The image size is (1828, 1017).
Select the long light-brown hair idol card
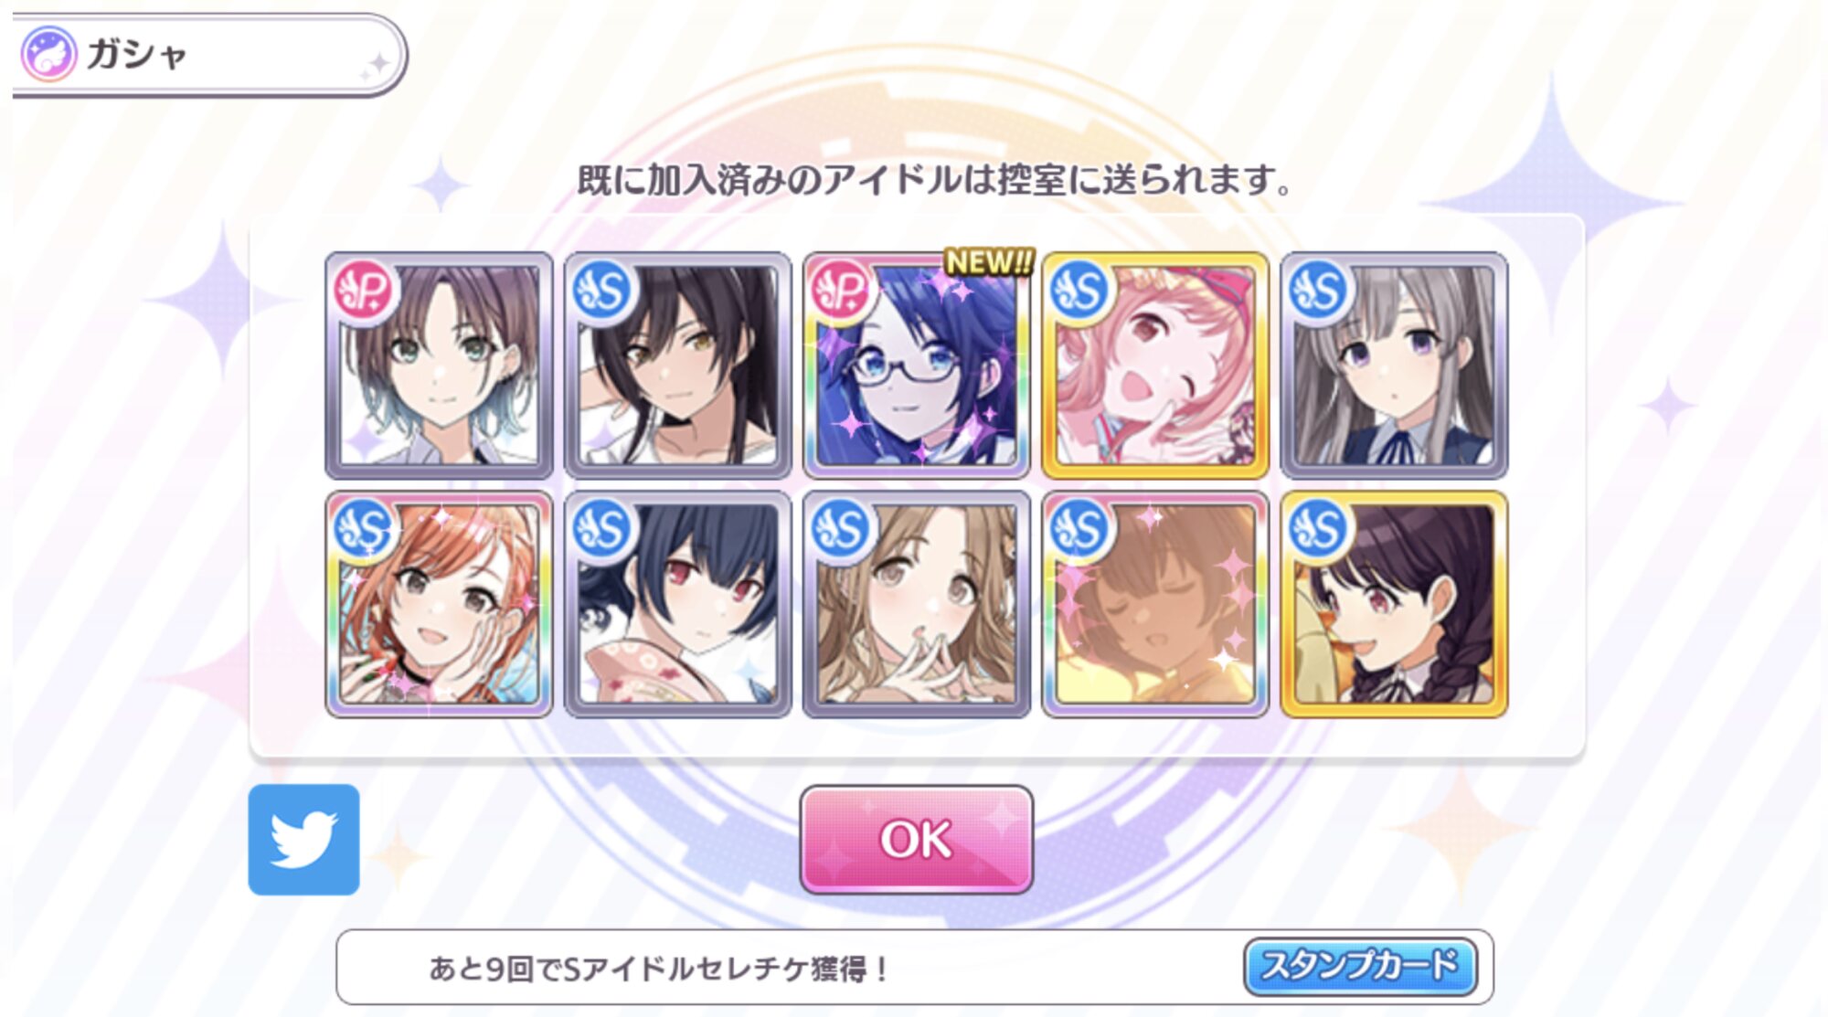[x=916, y=604]
